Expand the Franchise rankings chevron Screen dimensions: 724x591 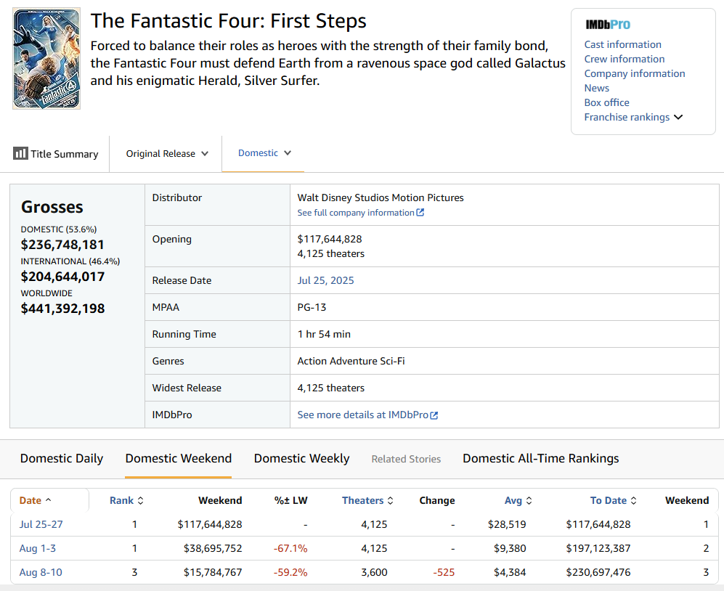678,118
